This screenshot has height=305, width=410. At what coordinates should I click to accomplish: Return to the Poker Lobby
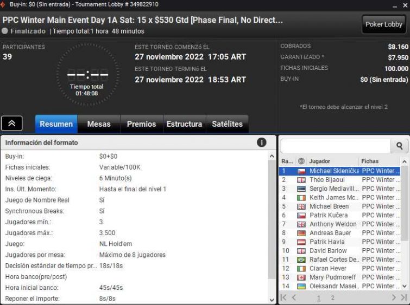(383, 24)
